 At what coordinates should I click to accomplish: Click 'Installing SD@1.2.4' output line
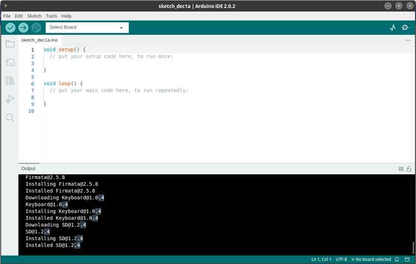(x=54, y=239)
